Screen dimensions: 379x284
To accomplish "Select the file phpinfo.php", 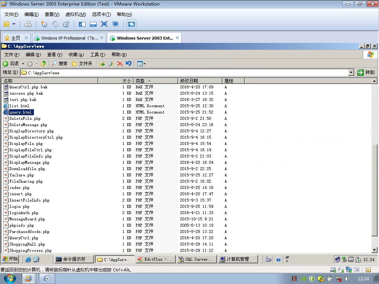I will tap(21, 225).
